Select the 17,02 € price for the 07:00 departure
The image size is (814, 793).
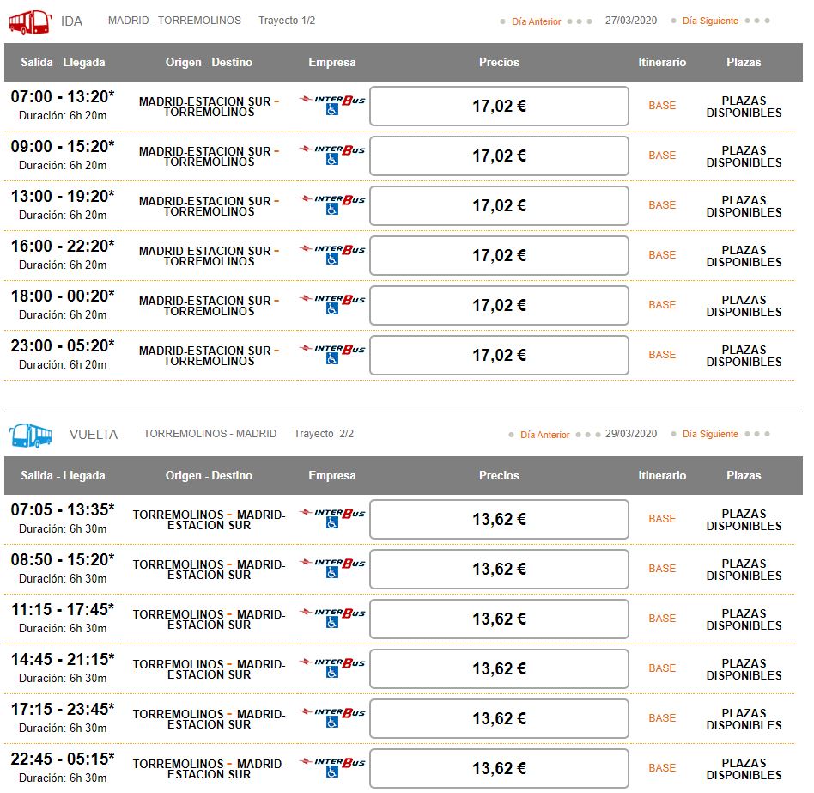[499, 106]
